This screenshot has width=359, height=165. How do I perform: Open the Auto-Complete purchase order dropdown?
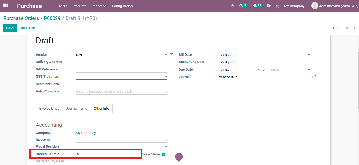coord(166,92)
